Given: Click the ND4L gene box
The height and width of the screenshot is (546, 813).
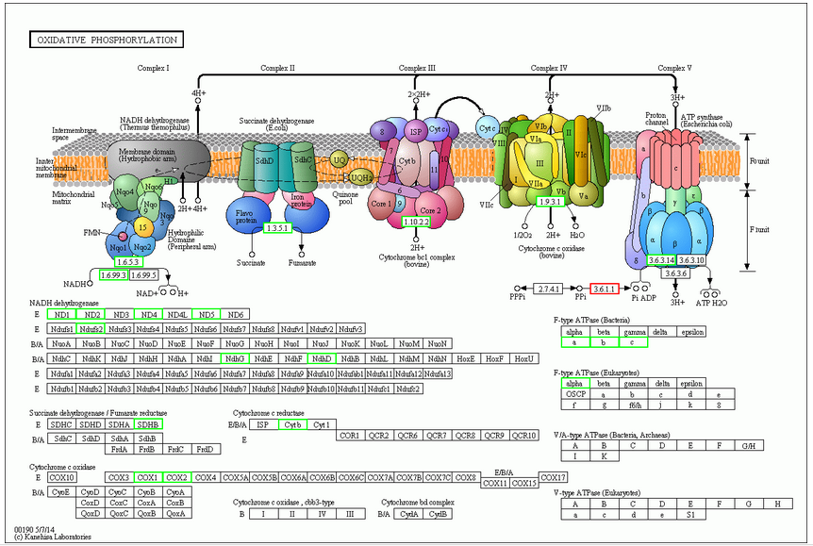Looking at the screenshot, I should [176, 314].
